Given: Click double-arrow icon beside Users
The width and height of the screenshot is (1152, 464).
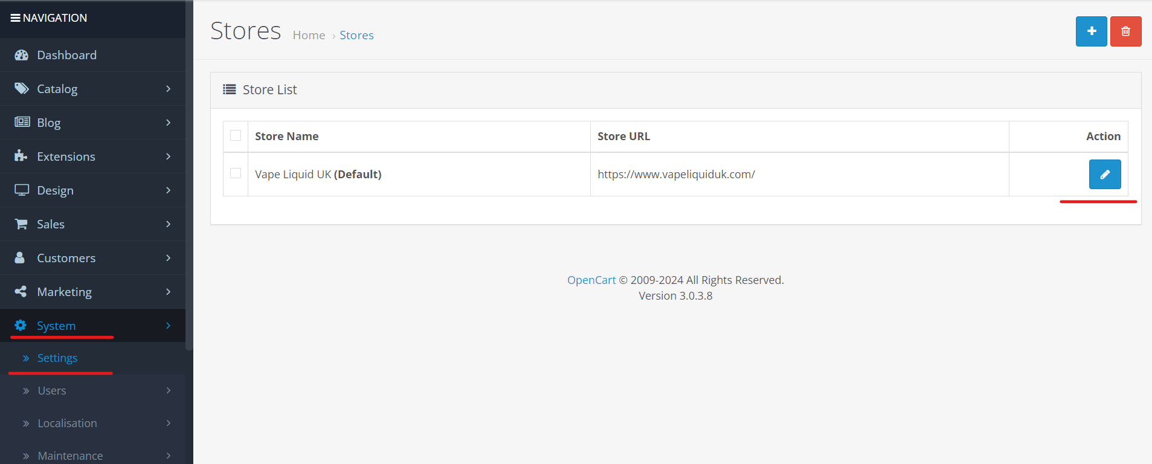Looking at the screenshot, I should coord(26,391).
